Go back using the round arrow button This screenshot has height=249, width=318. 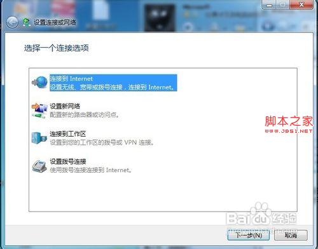(12, 22)
